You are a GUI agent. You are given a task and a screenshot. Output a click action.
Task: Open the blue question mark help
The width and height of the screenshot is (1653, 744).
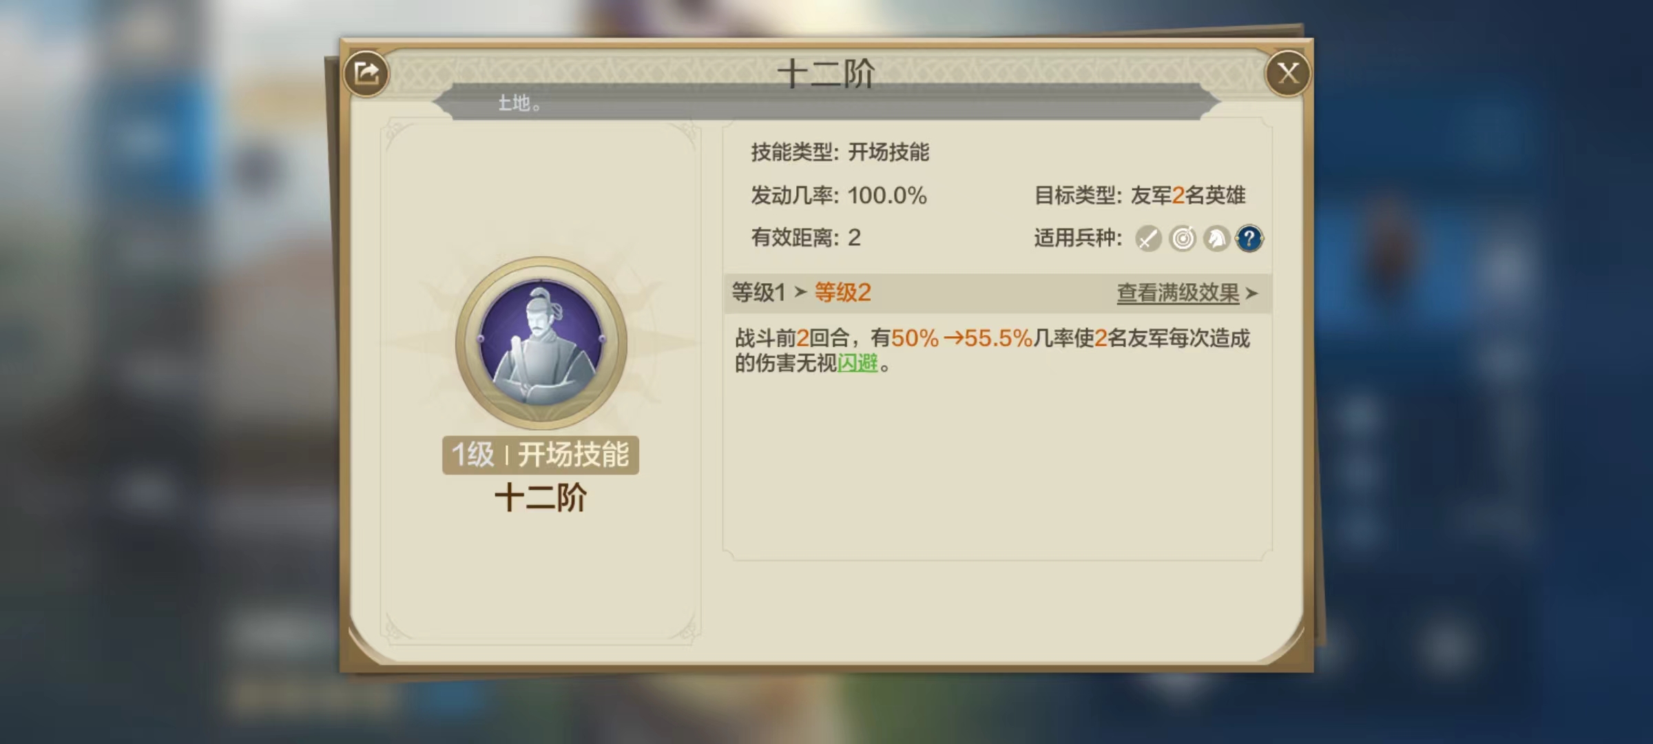1249,238
